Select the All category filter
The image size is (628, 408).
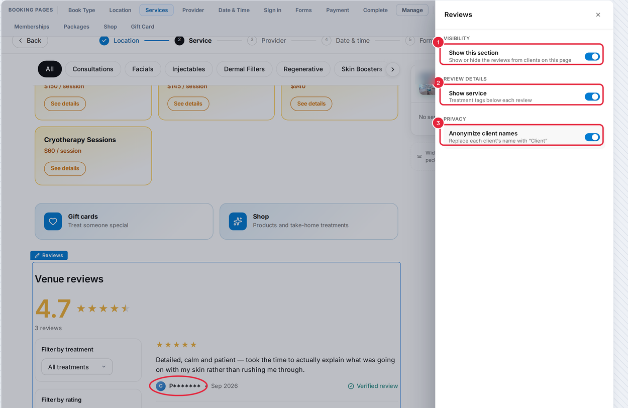(x=50, y=69)
